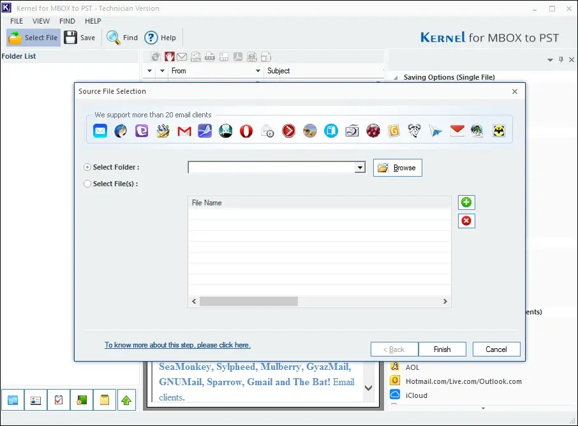Click the PDF export toolbar icon
Viewport: 578px width, 426px height.
[x=238, y=57]
